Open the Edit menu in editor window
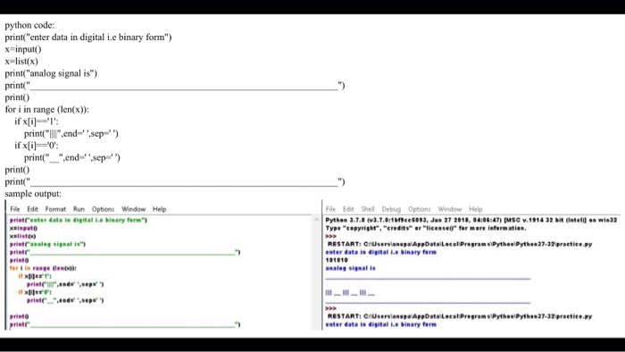The width and height of the screenshot is (625, 352). click(33, 209)
